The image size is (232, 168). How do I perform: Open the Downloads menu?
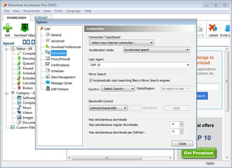point(32,11)
